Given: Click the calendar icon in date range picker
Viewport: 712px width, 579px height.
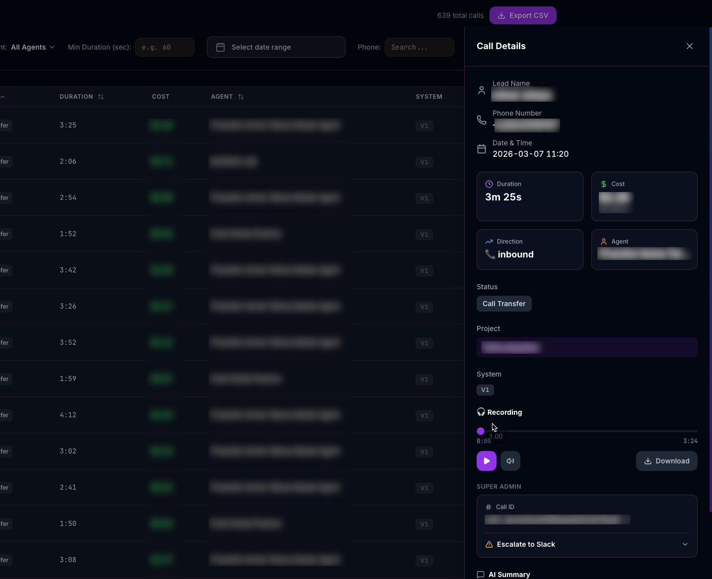Looking at the screenshot, I should [220, 47].
